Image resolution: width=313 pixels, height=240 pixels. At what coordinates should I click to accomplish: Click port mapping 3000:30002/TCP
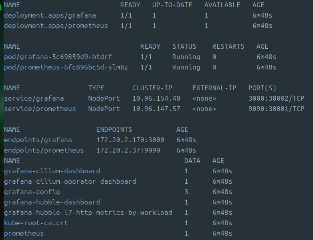[x=277, y=98]
